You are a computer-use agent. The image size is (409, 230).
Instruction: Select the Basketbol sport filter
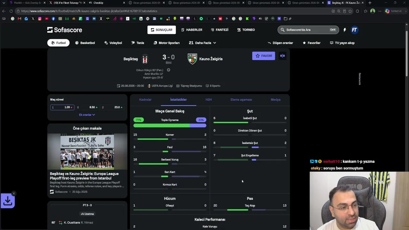coord(85,43)
